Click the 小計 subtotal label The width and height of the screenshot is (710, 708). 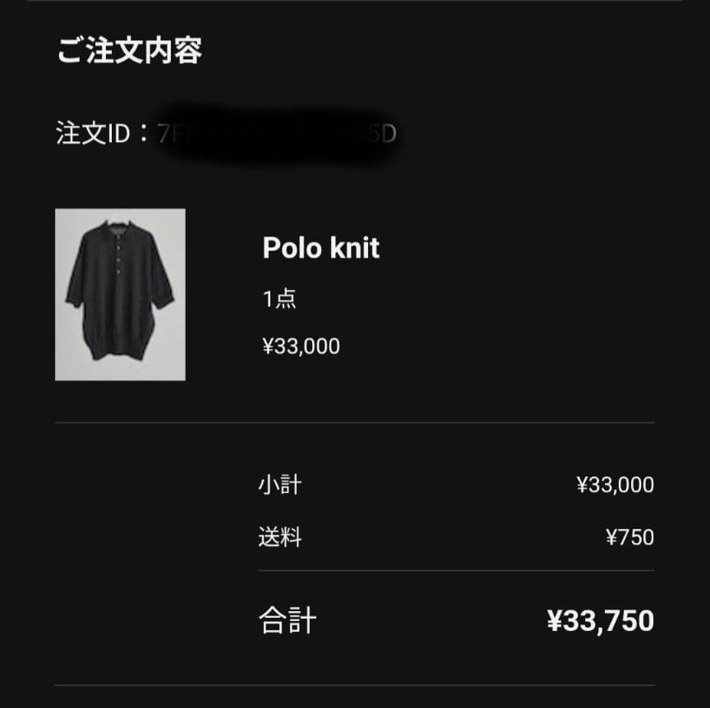coord(279,485)
